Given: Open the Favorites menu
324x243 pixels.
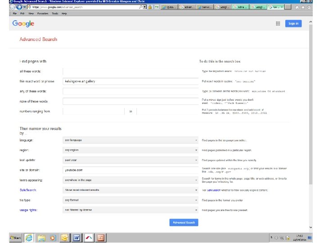Looking at the screenshot, I should tap(43, 13).
